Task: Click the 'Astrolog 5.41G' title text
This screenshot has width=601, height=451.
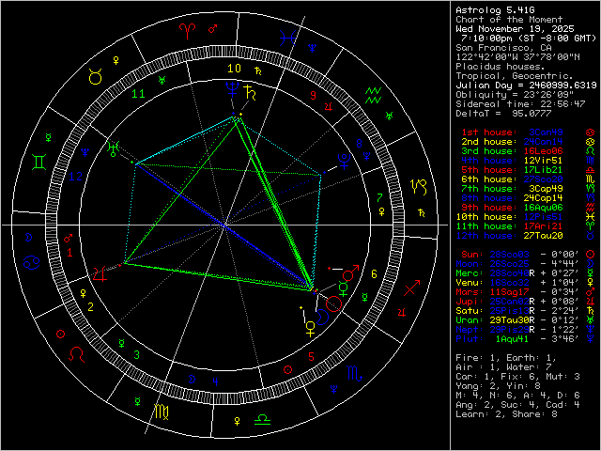Action: tap(495, 10)
